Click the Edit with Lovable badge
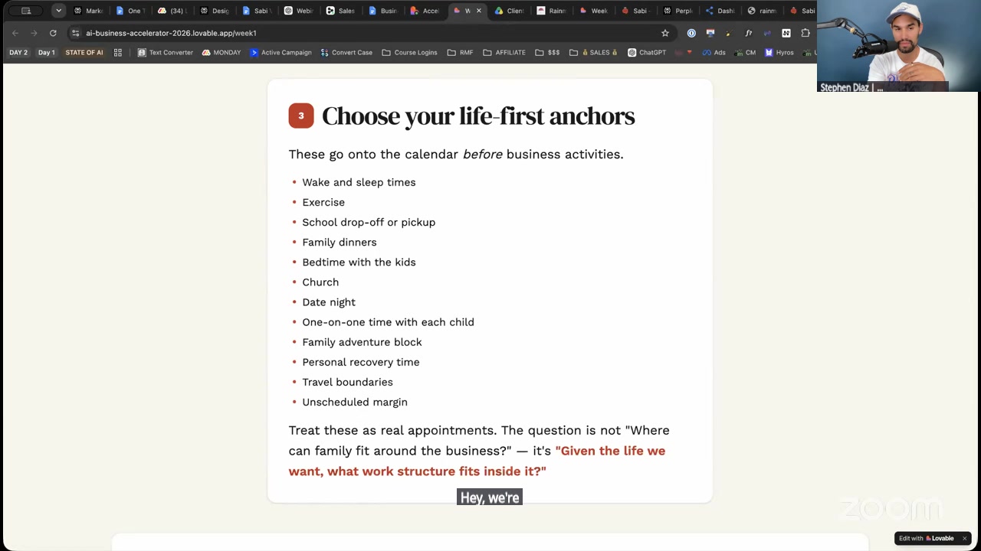This screenshot has height=551, width=981. (x=927, y=538)
